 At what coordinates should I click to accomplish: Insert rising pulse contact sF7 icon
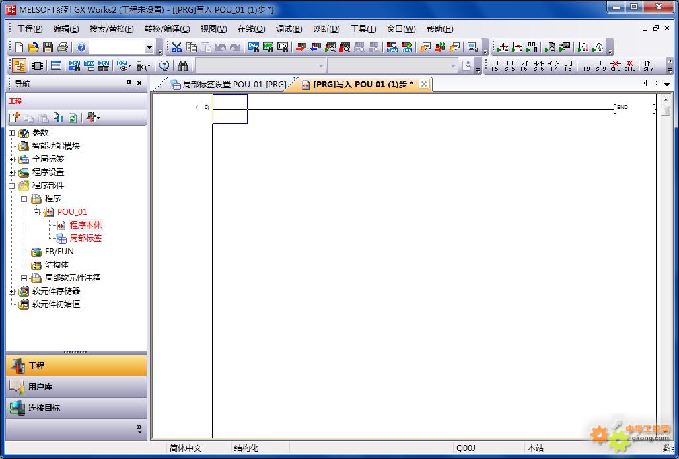tap(648, 66)
